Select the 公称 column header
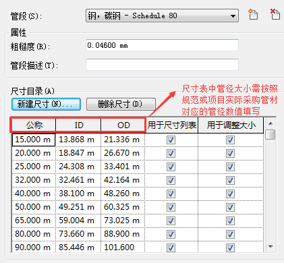The width and height of the screenshot is (284, 263). (x=34, y=125)
